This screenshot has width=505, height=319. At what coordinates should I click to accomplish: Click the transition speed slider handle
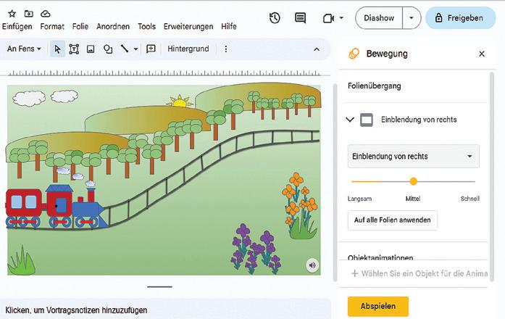click(414, 181)
